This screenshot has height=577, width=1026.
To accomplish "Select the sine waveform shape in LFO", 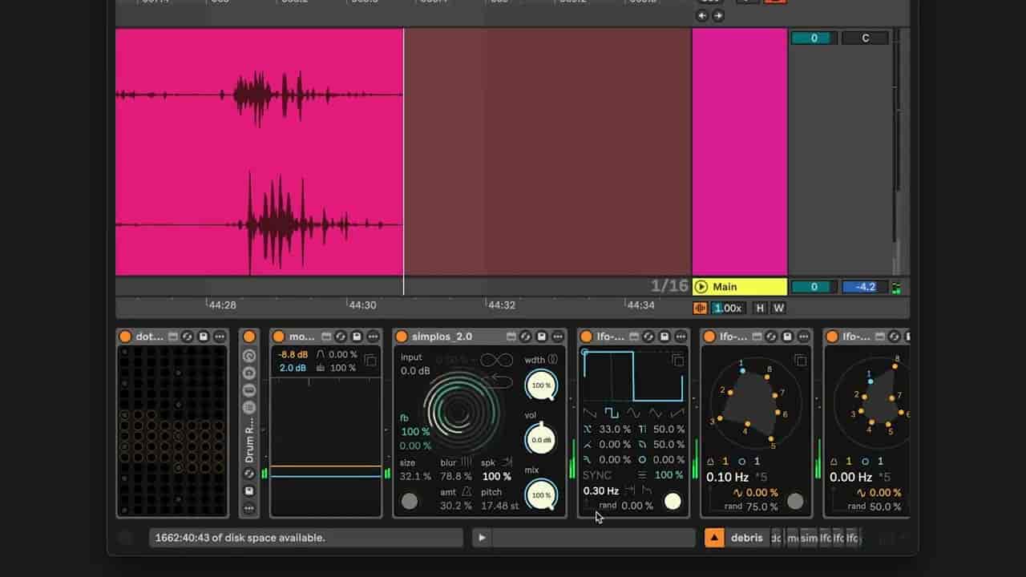I will [x=633, y=414].
